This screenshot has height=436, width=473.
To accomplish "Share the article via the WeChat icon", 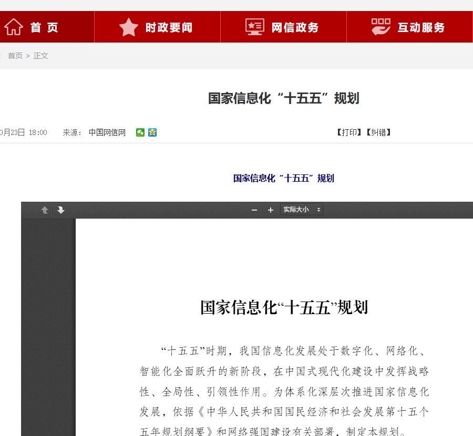I will coord(140,132).
